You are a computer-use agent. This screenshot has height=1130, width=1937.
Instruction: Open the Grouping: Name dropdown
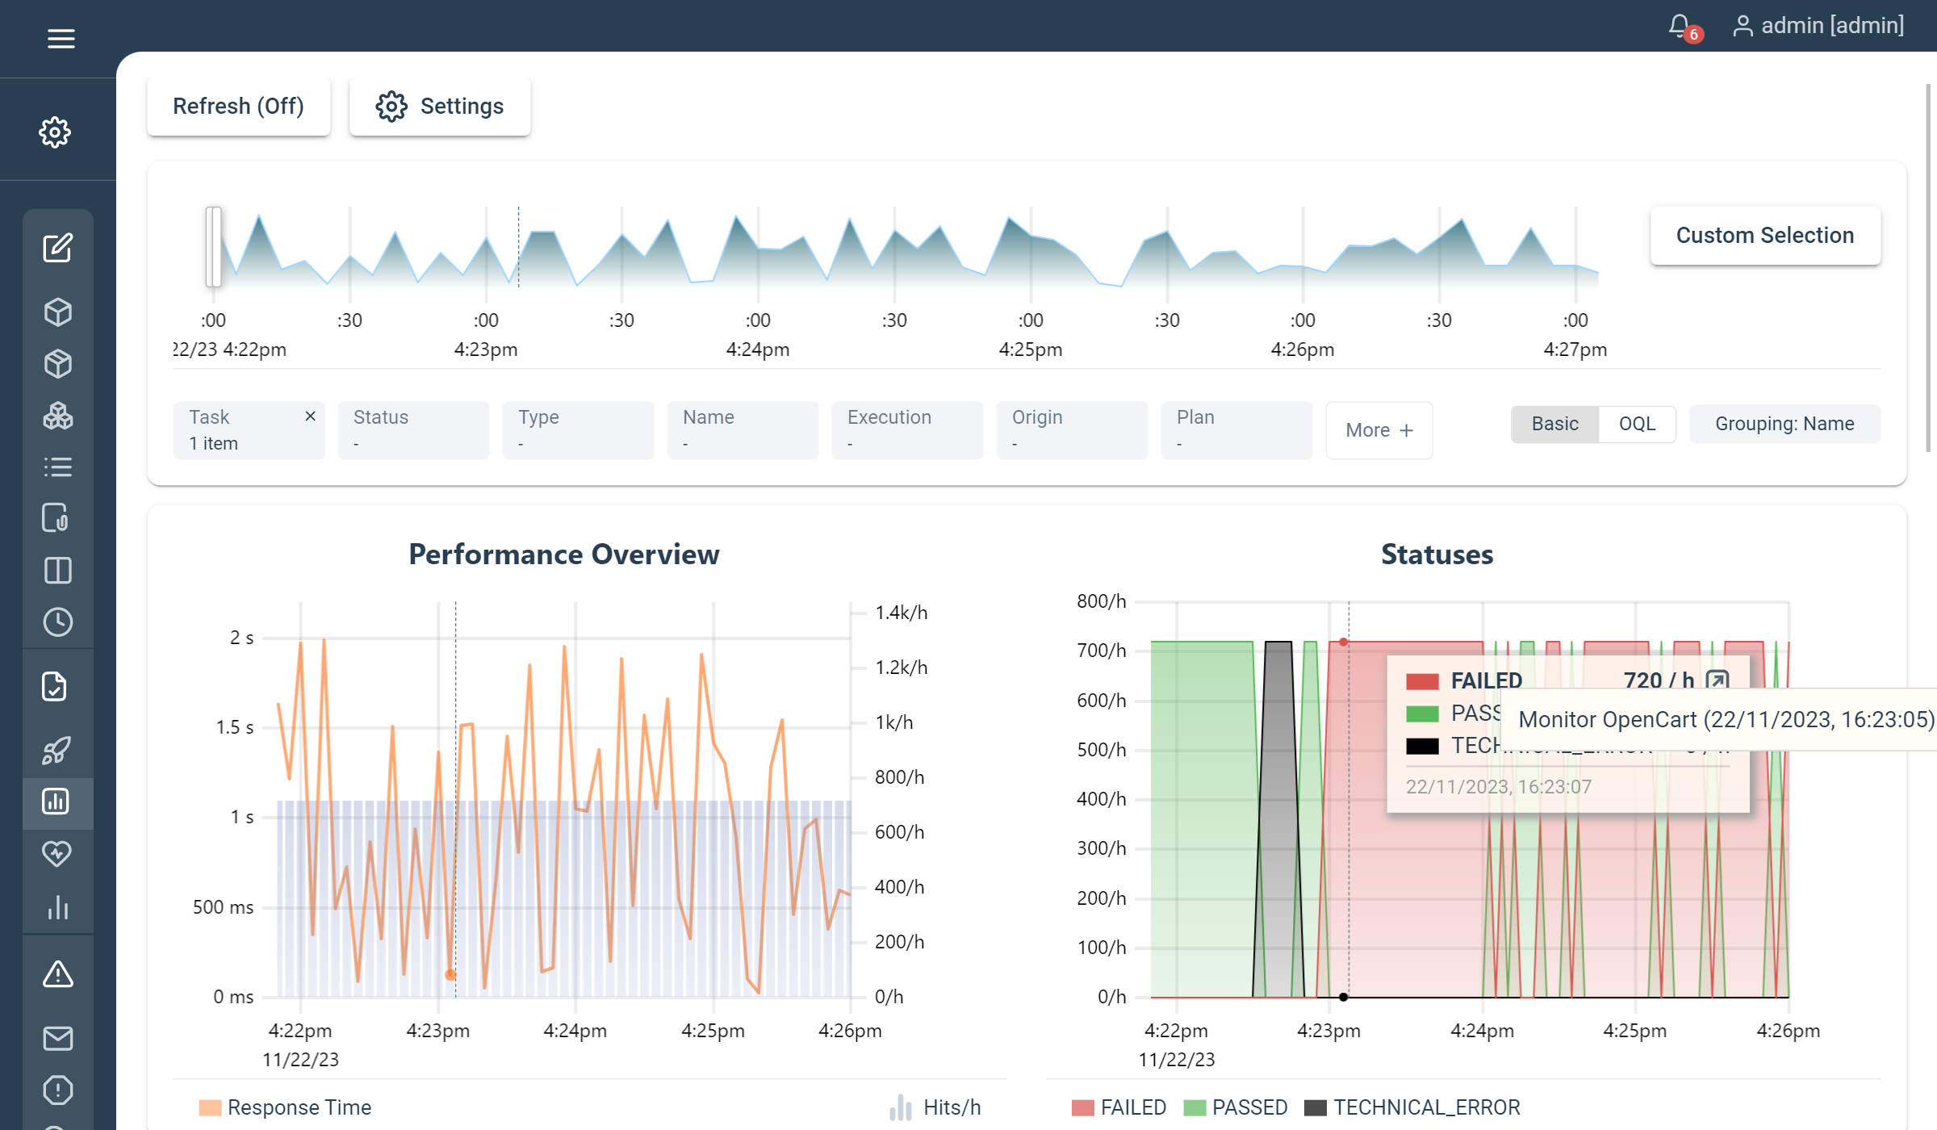click(1784, 423)
